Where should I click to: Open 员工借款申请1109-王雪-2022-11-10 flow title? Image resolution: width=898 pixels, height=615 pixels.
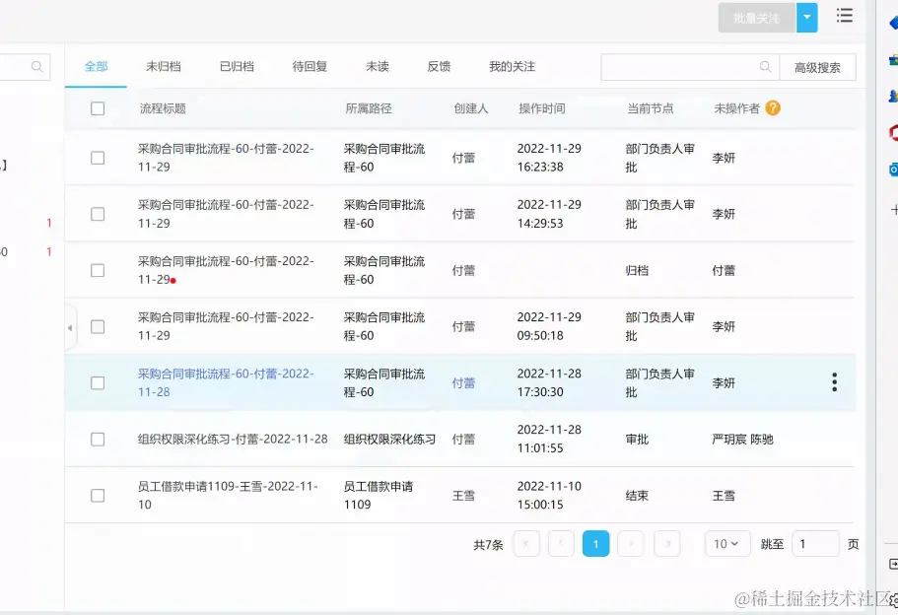228,496
